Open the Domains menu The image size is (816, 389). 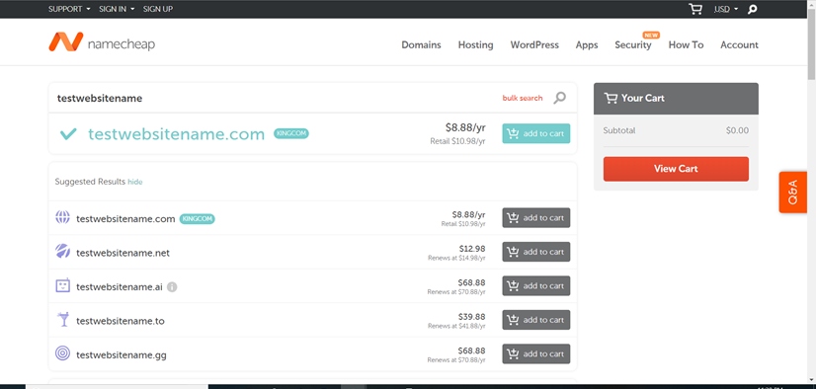coord(421,44)
